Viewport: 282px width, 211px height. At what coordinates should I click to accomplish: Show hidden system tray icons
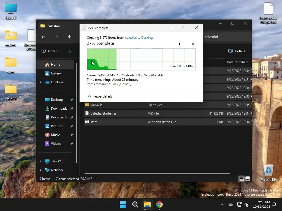pyautogui.click(x=222, y=204)
